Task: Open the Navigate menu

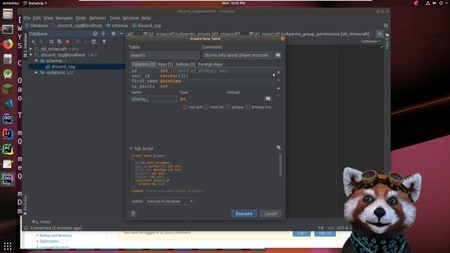Action: 64,18
